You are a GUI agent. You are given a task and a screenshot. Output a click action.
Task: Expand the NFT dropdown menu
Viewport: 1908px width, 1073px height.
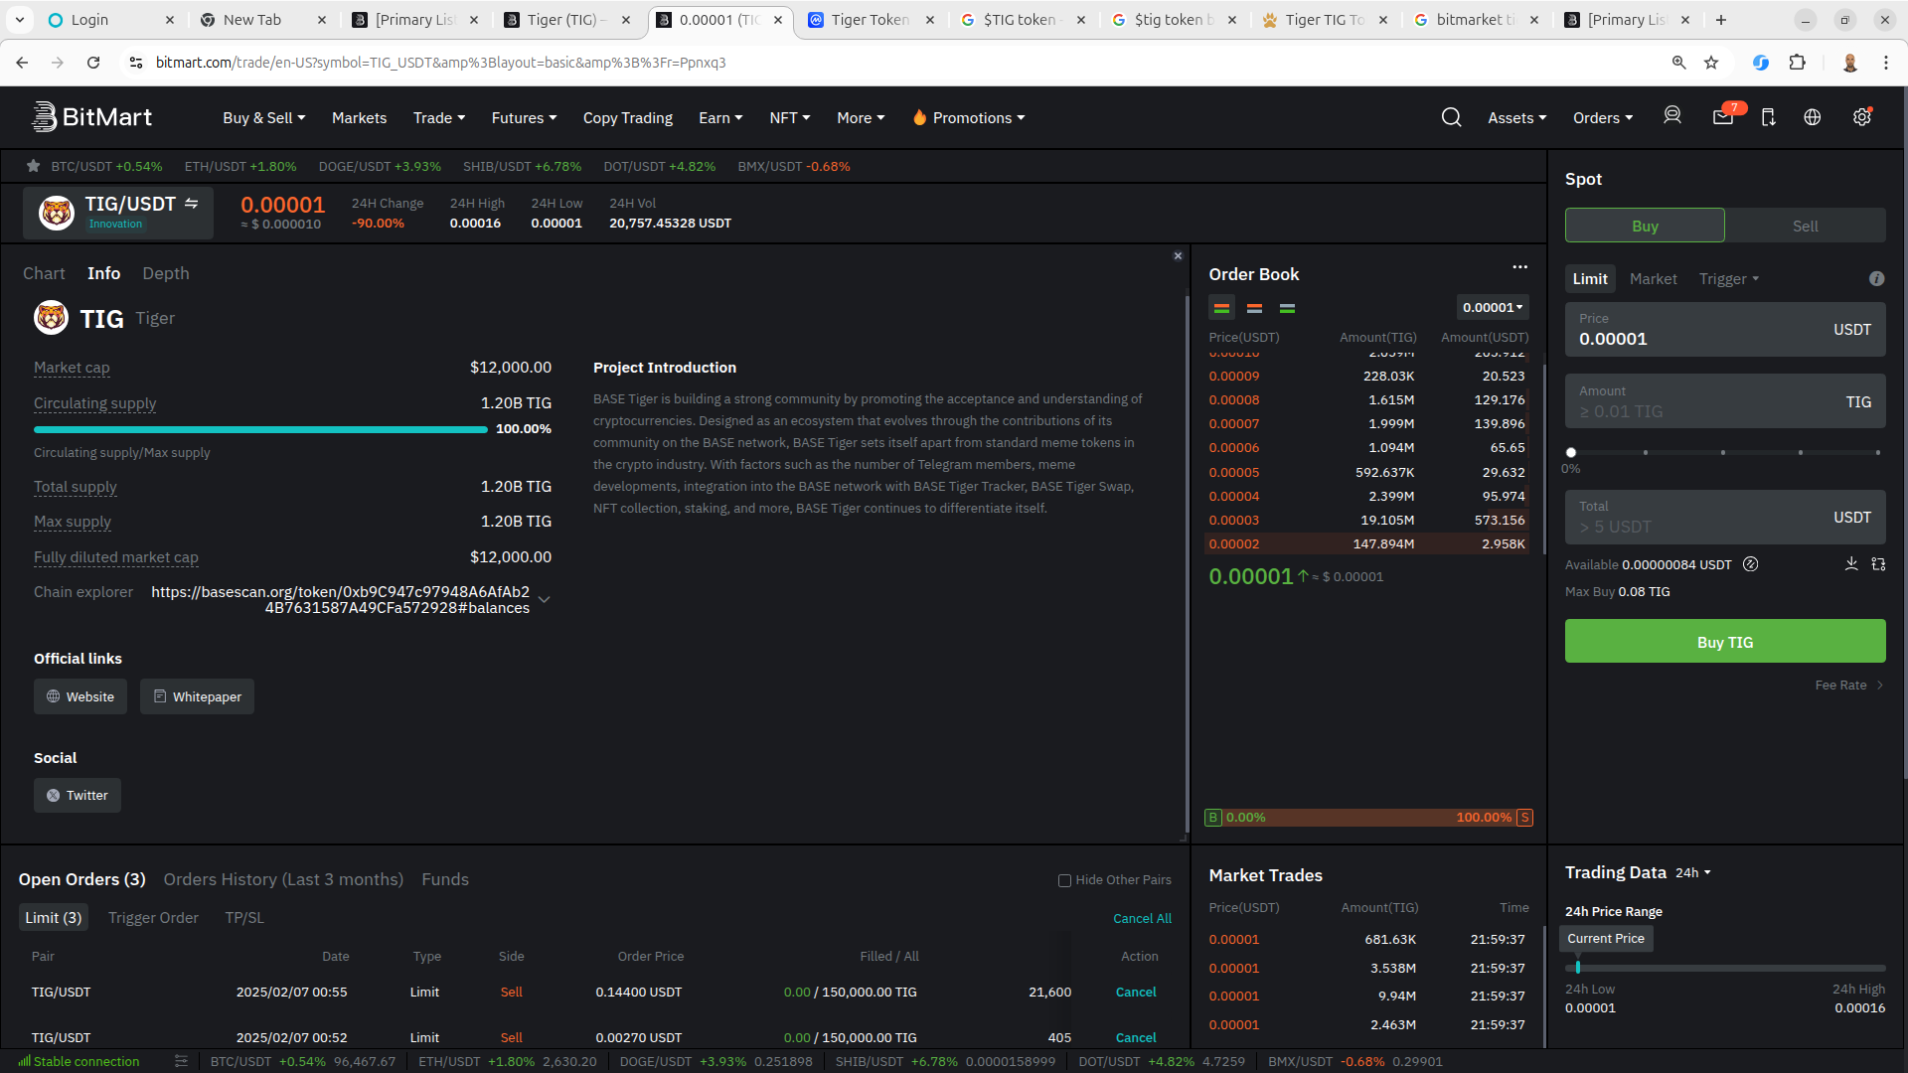pos(790,117)
